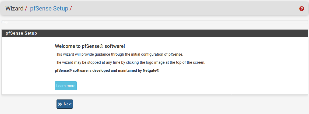This screenshot has height=114, width=309.
Task: Click the Next button to continue
Action: (65, 104)
